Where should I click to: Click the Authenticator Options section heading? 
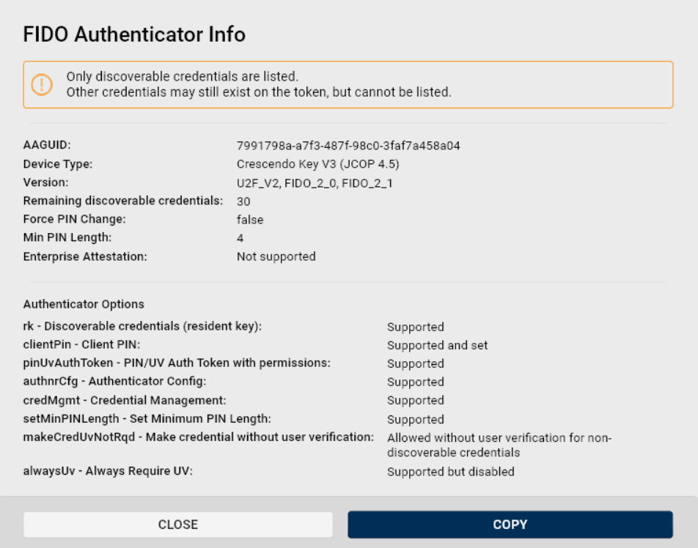(x=84, y=304)
